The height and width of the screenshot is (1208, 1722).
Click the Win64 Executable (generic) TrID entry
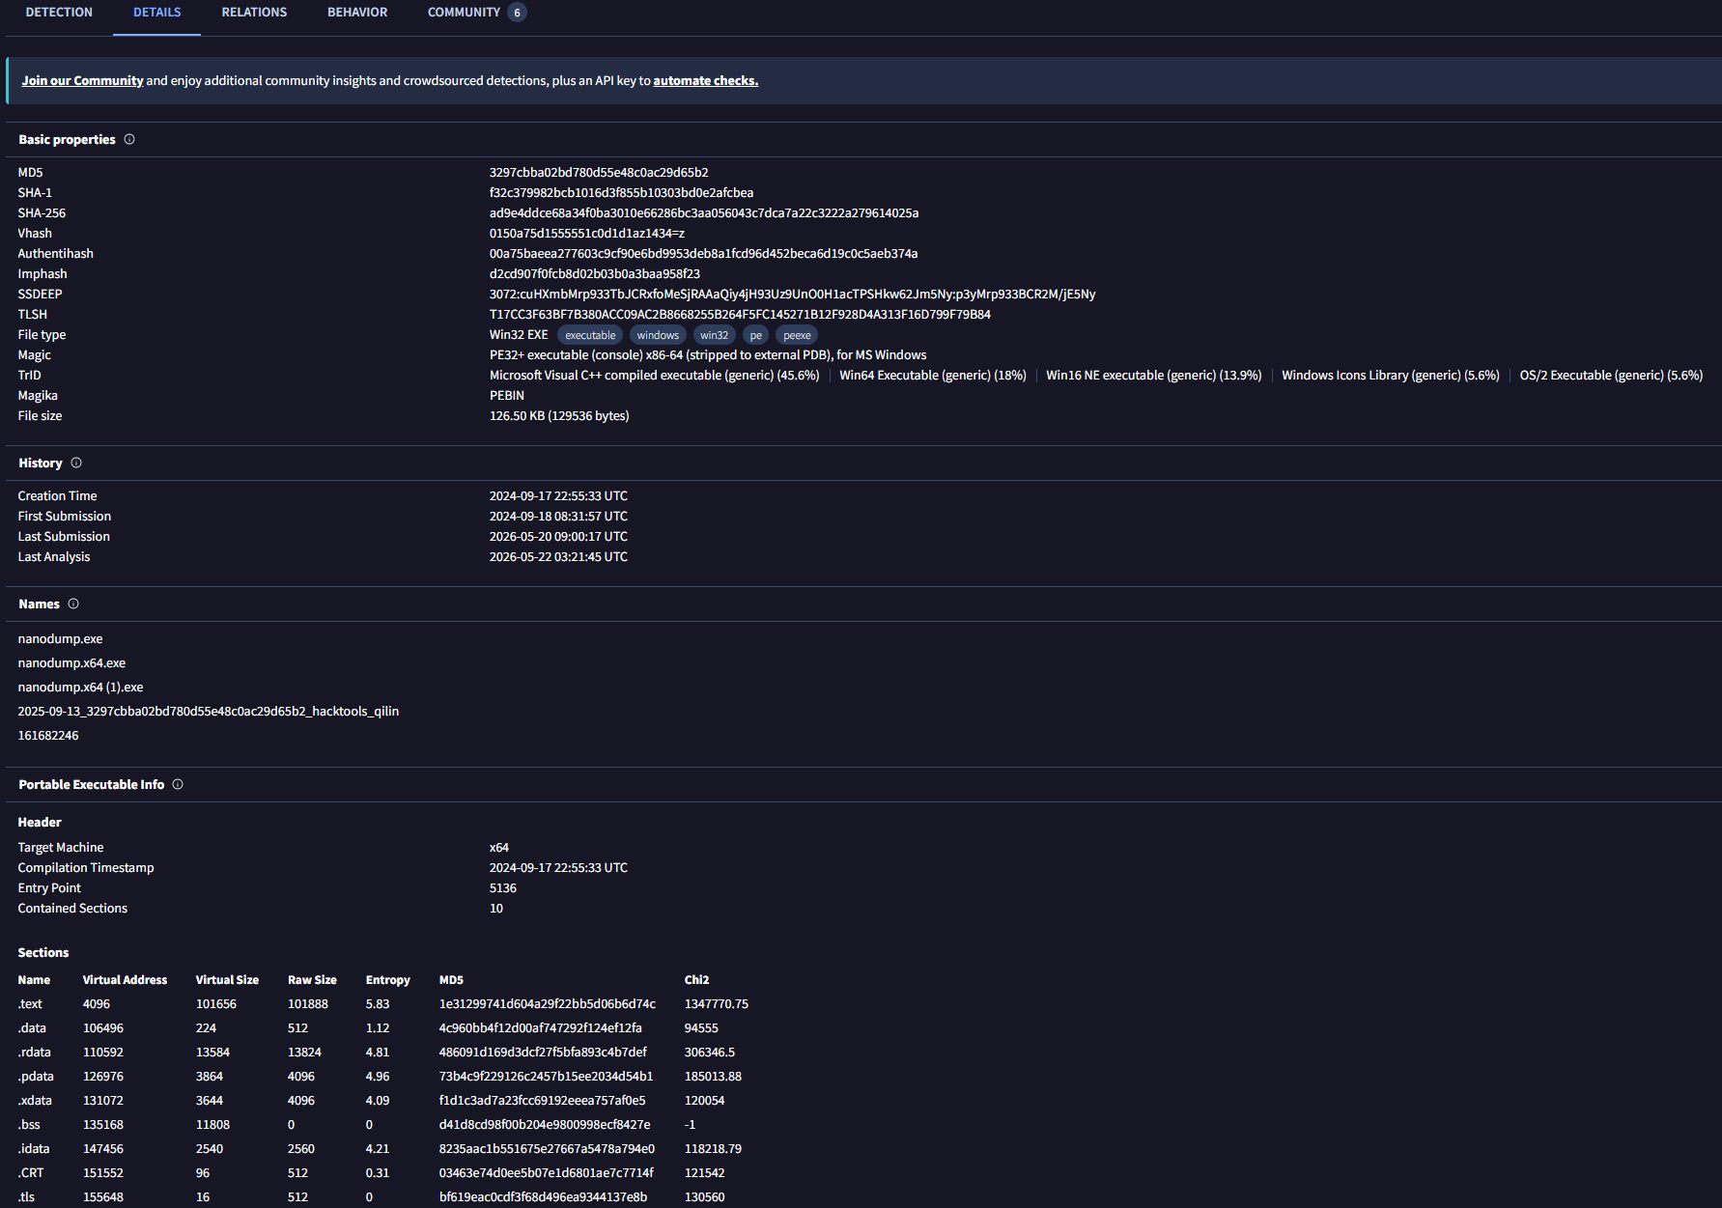[933, 376]
